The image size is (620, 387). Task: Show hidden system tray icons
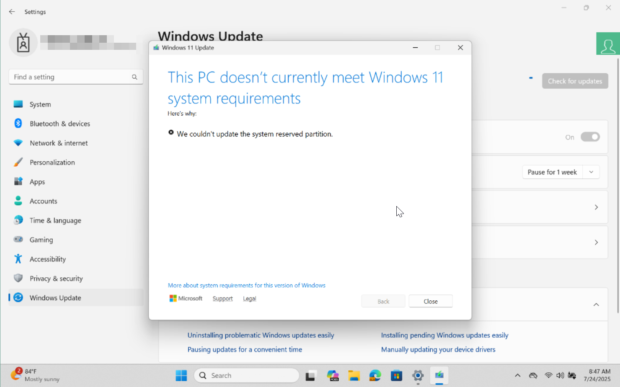coord(518,376)
